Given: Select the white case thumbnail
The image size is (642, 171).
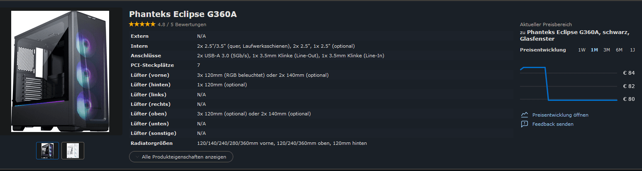Looking at the screenshot, I should (73, 150).
